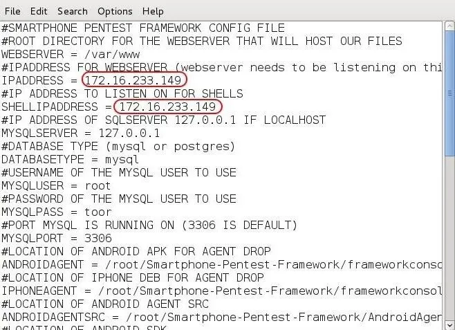Open the Help menu

point(153,11)
